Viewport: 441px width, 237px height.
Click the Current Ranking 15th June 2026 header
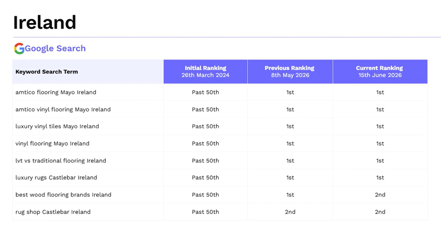click(380, 71)
